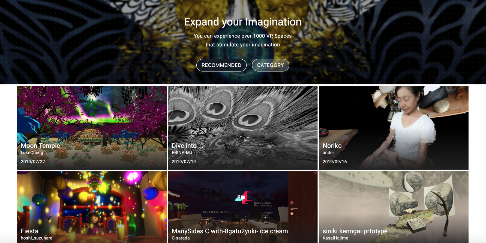The height and width of the screenshot is (243, 486).
Task: Click the ManySides C with-8gatu2yuki title
Action: (230, 231)
